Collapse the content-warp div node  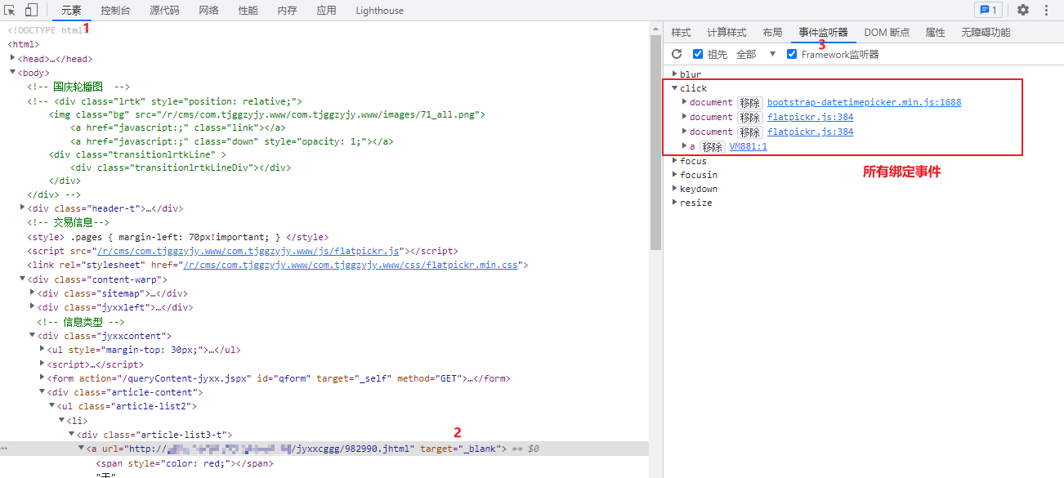[x=22, y=279]
